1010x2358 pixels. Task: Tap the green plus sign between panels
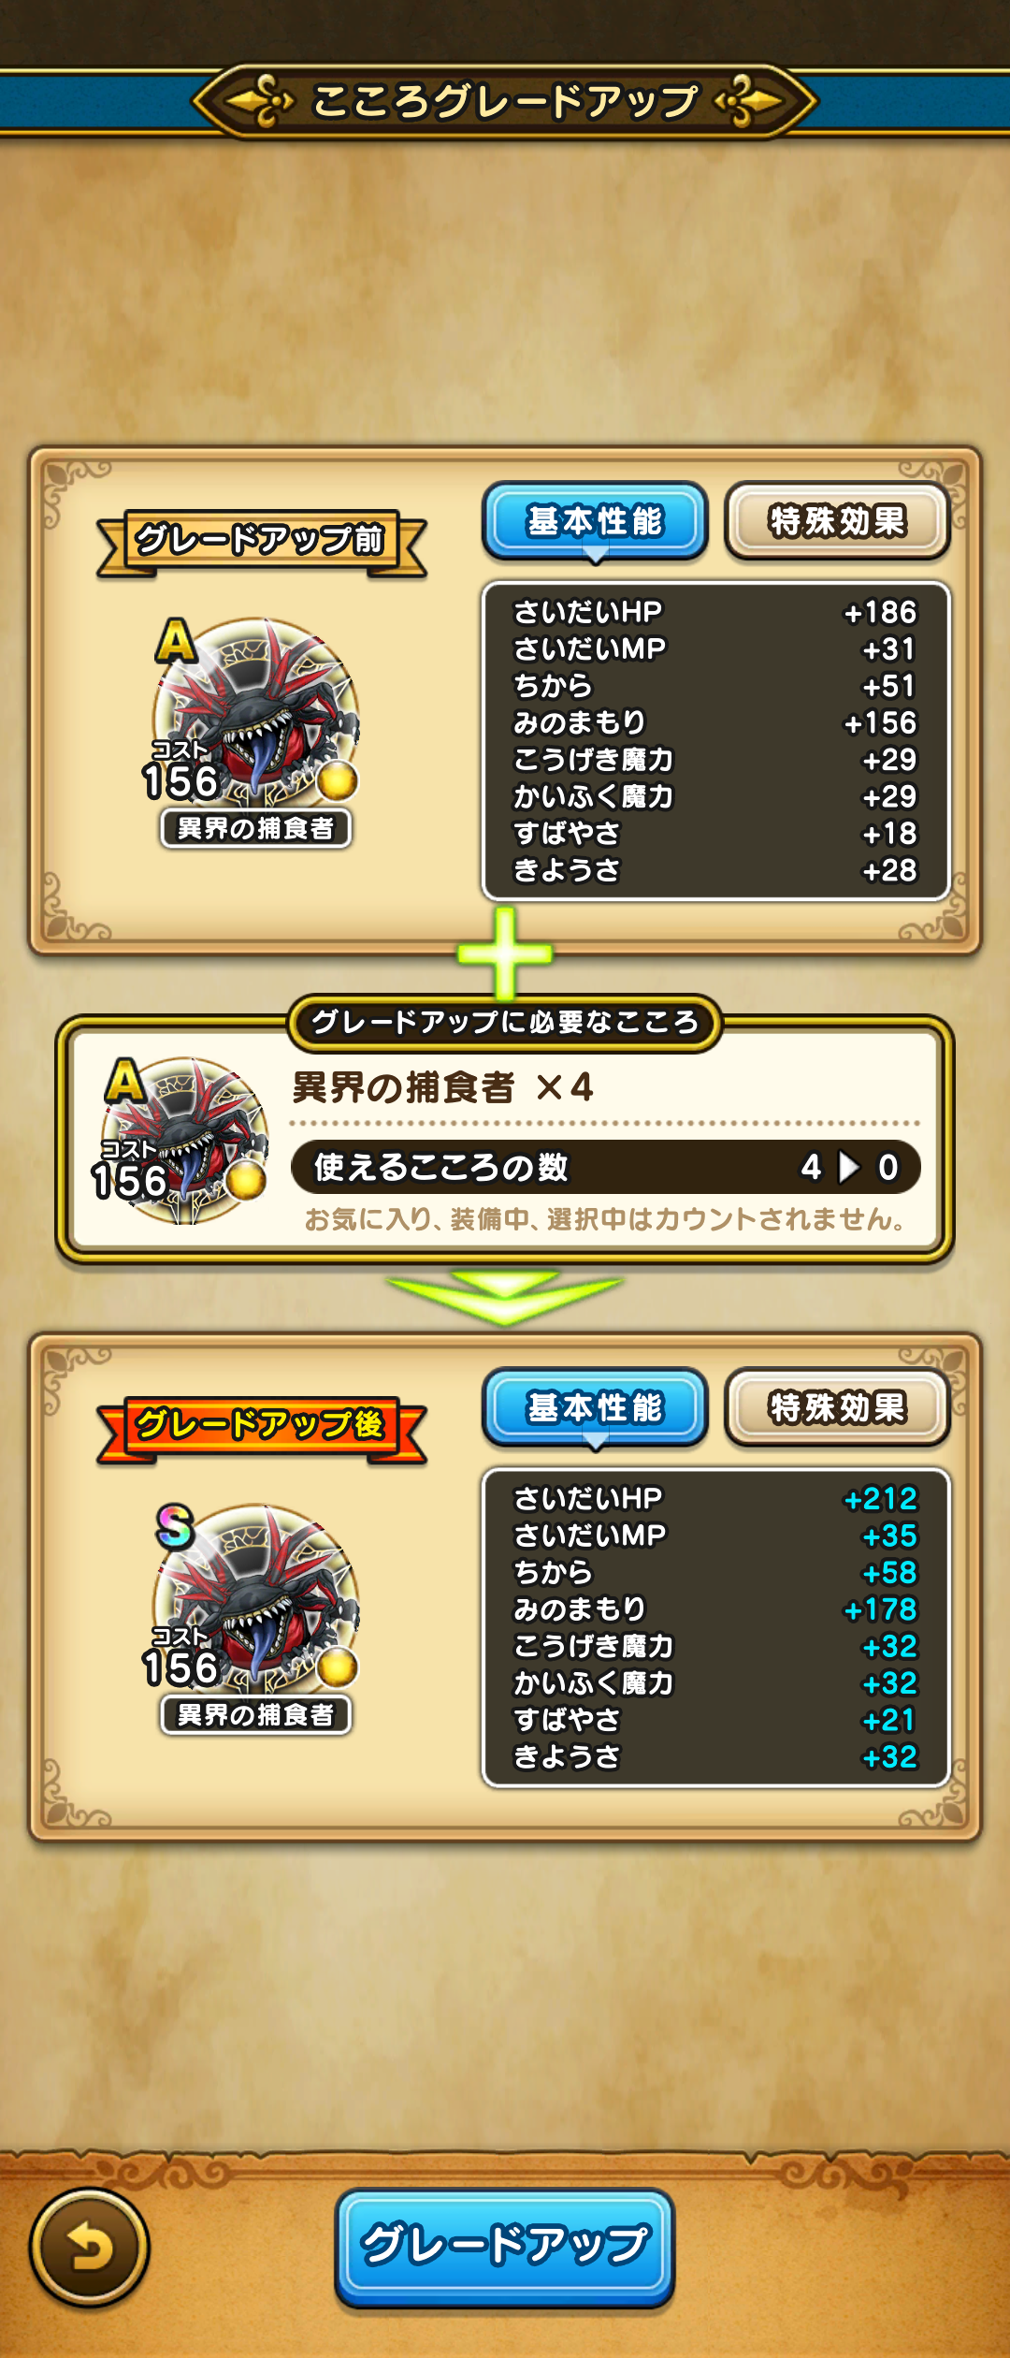click(505, 953)
